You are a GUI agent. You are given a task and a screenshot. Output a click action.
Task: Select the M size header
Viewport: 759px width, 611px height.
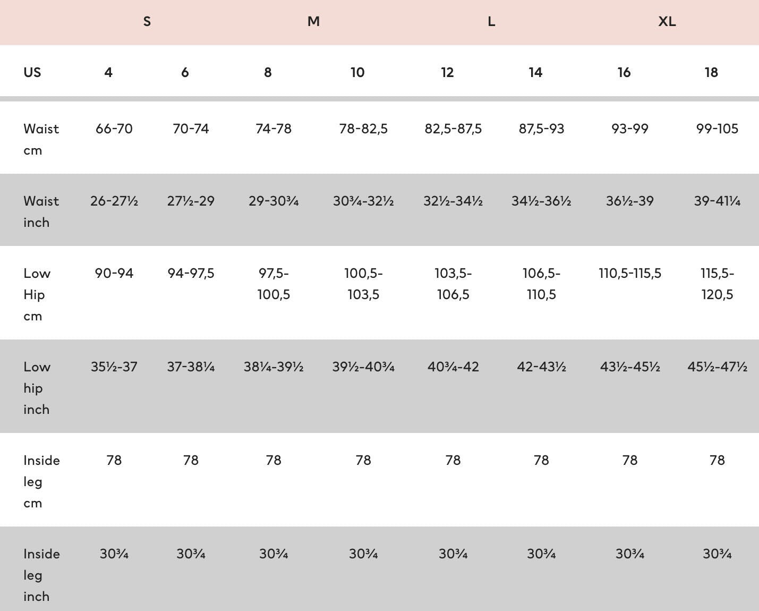tap(313, 22)
